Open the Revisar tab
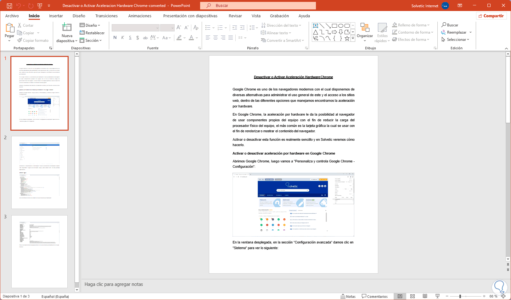This screenshot has height=300, width=511. click(x=235, y=16)
